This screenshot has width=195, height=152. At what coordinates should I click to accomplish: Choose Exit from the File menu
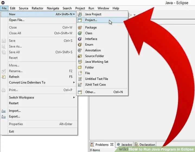(39, 131)
